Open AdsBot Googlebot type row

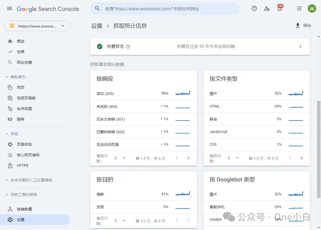pyautogui.click(x=256, y=219)
